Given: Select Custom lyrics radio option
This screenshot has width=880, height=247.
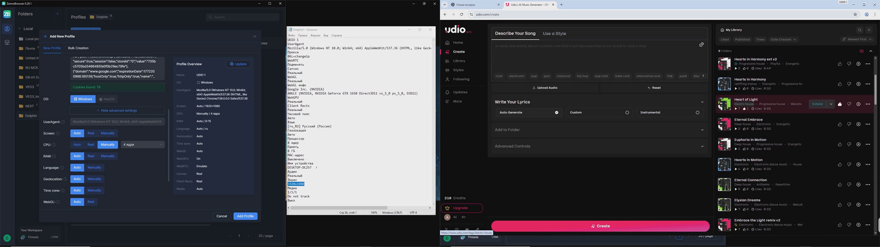Looking at the screenshot, I should 599,113.
